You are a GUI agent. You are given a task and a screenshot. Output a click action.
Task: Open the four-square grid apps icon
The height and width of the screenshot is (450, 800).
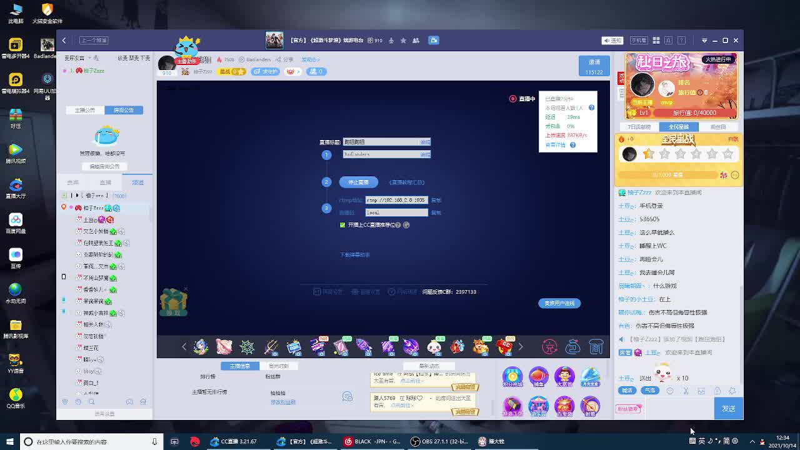(x=656, y=40)
